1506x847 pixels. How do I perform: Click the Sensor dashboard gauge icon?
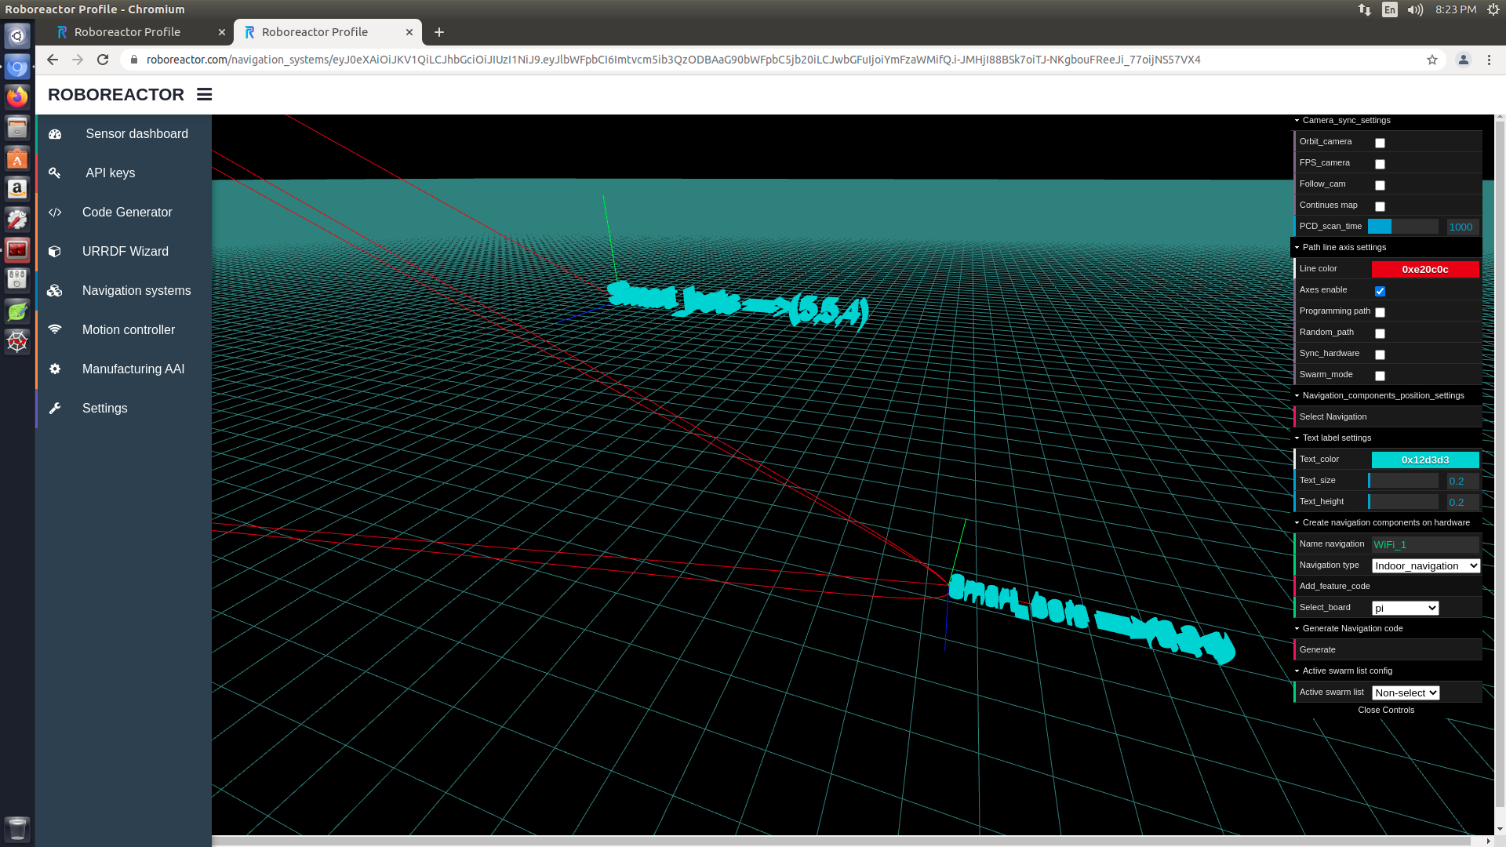point(55,134)
